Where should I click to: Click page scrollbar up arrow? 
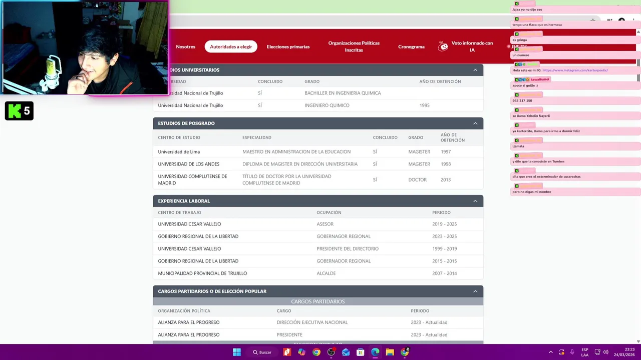(638, 32)
